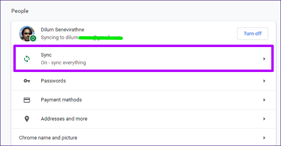Expand the Sync row arrow
Viewport: 281px width, 146px height.
(264, 59)
